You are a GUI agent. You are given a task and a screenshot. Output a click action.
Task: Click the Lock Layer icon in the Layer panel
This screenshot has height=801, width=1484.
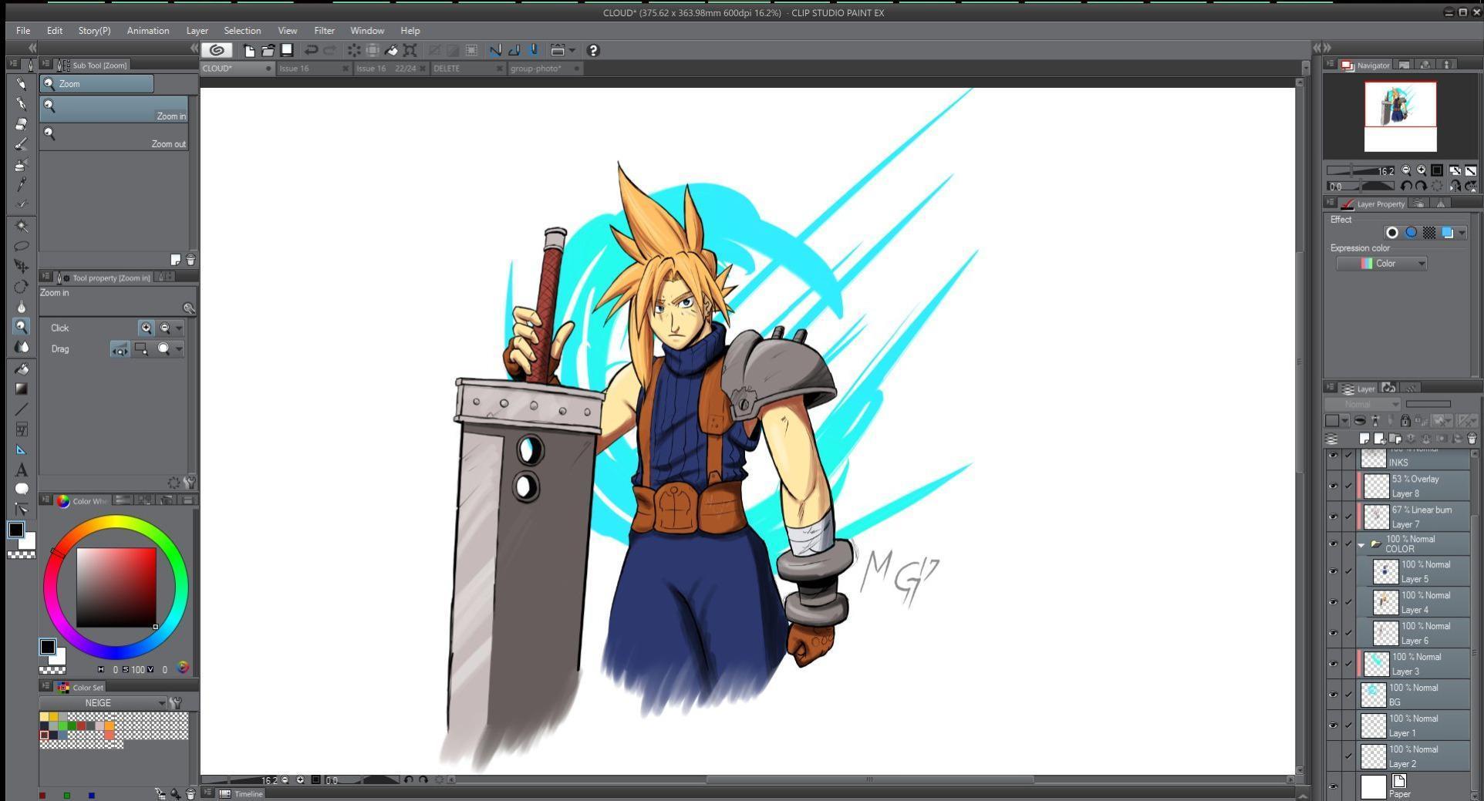pos(1405,421)
